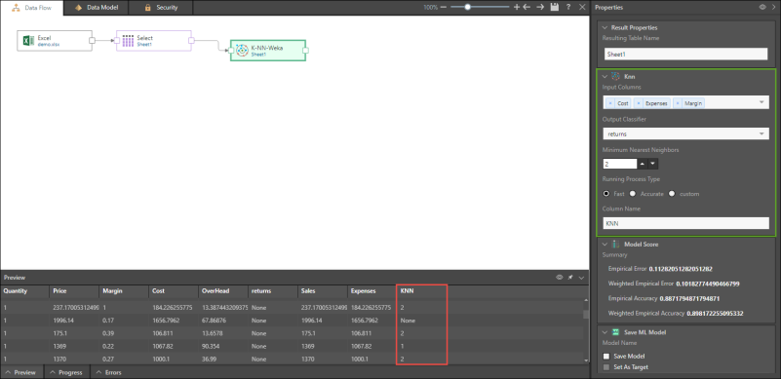
Task: Click the Select node grid icon
Action: click(128, 40)
